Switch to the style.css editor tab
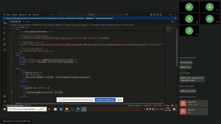Screen dimensions: 221x124 [x=27, y=22]
